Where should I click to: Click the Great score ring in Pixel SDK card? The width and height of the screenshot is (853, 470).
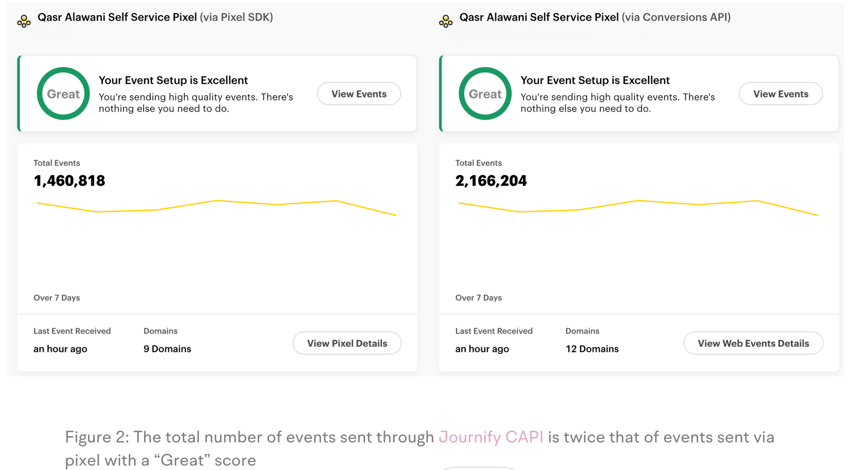pos(63,93)
